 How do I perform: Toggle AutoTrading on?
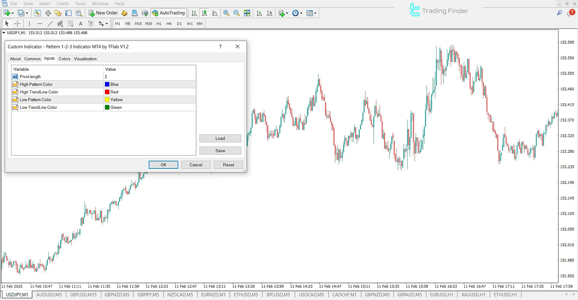point(168,13)
